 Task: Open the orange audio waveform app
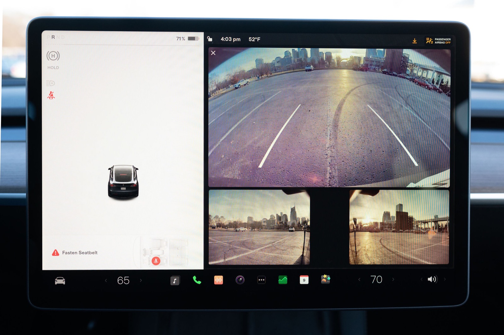pos(218,280)
